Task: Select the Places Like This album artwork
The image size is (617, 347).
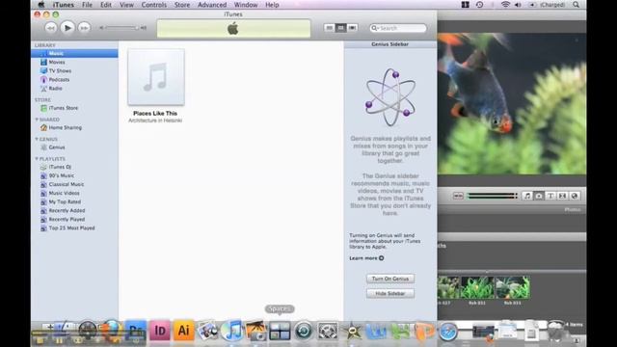Action: (x=156, y=77)
